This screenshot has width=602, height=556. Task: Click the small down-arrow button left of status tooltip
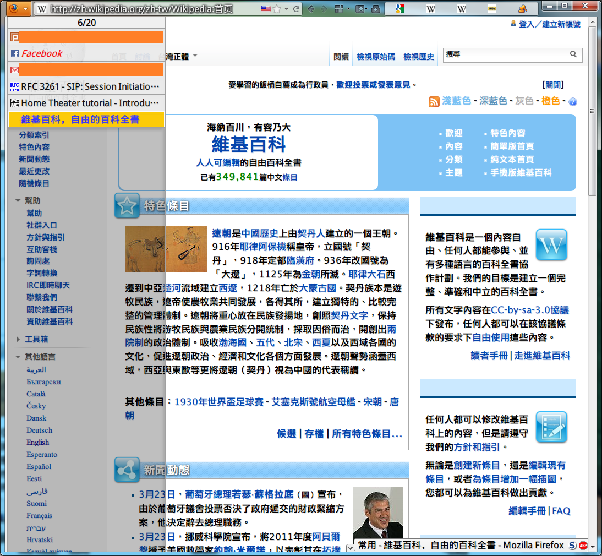click(x=350, y=548)
